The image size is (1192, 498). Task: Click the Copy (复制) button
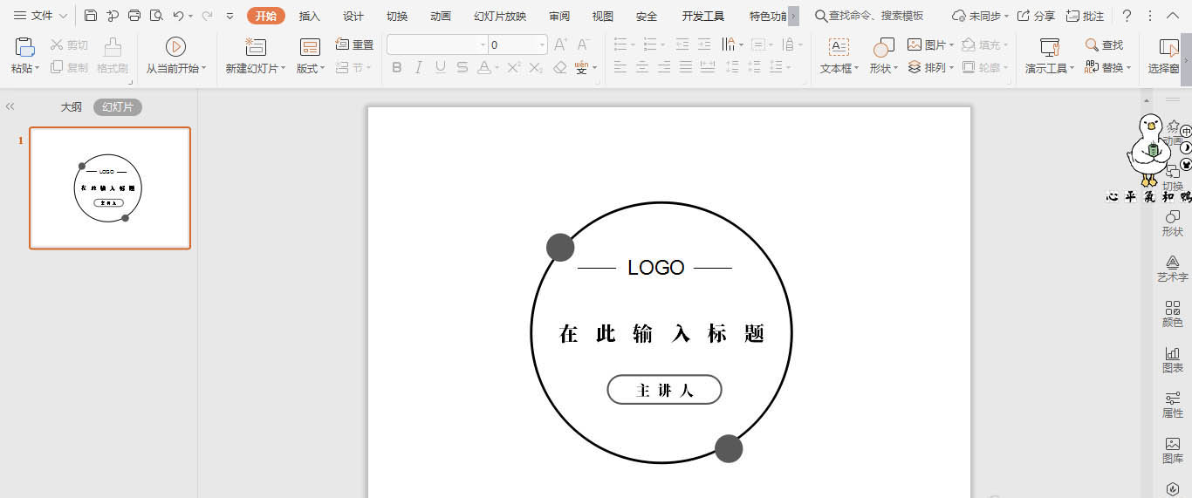pos(69,67)
